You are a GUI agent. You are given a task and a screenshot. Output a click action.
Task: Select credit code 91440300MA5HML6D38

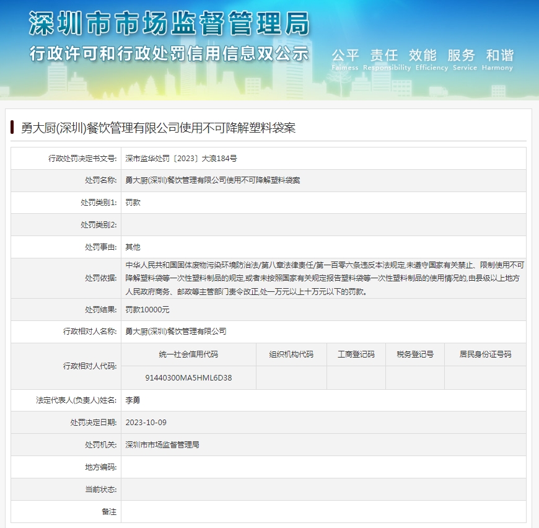pyautogui.click(x=188, y=378)
